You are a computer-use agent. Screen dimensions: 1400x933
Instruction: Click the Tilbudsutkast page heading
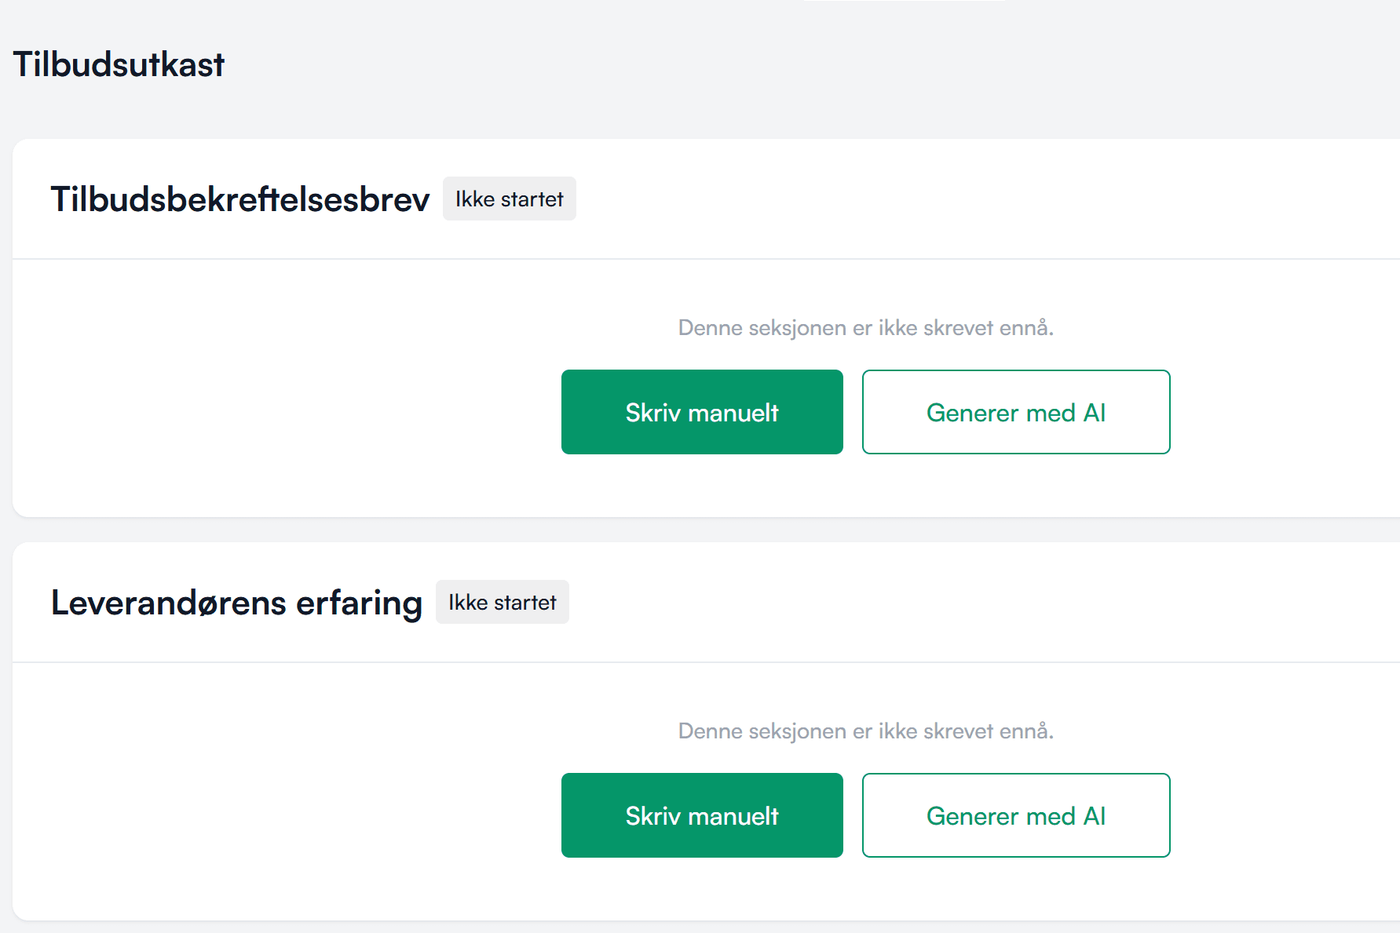[x=119, y=64]
